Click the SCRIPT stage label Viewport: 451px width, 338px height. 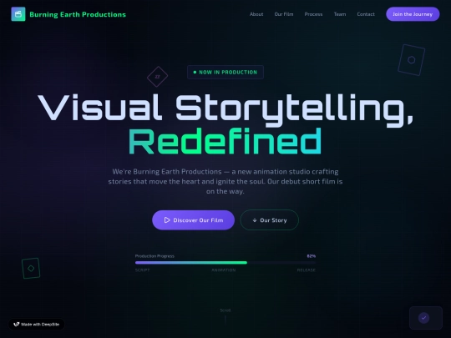click(142, 270)
